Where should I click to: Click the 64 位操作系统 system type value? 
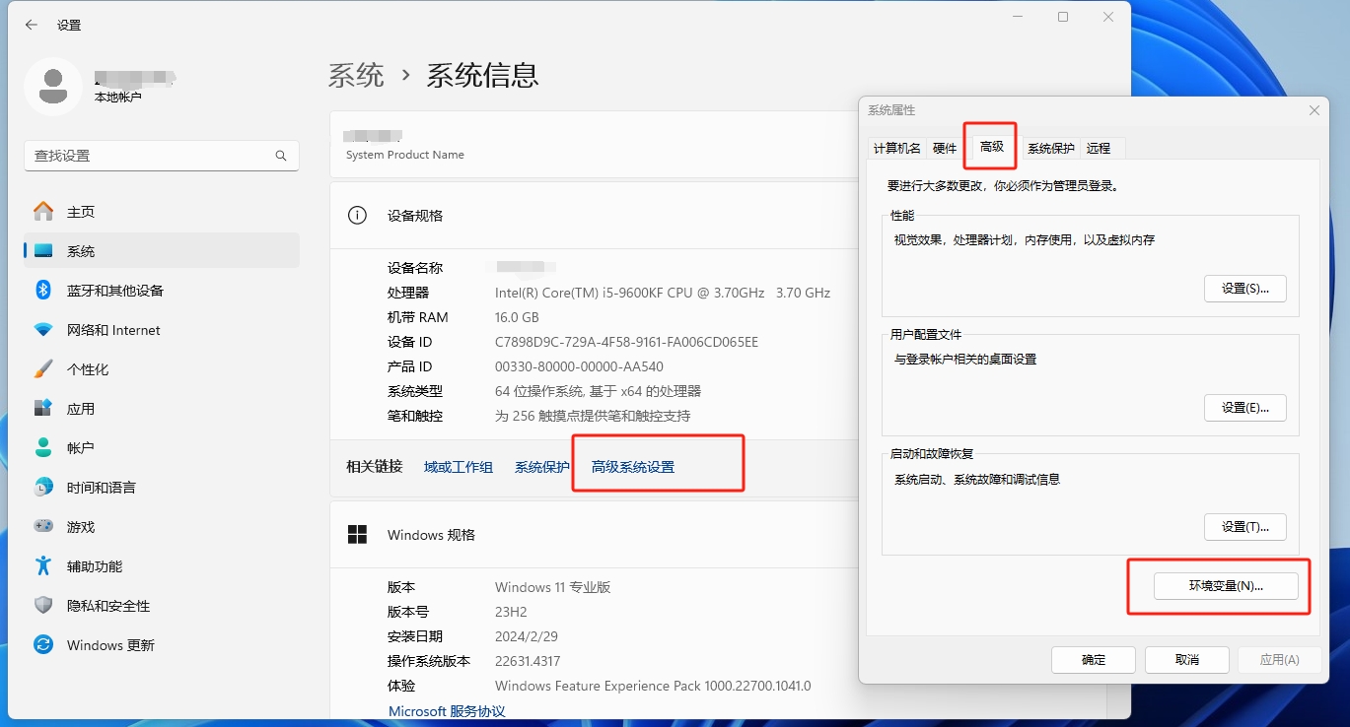[598, 391]
